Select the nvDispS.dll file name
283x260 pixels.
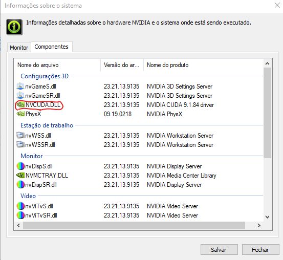(x=39, y=166)
